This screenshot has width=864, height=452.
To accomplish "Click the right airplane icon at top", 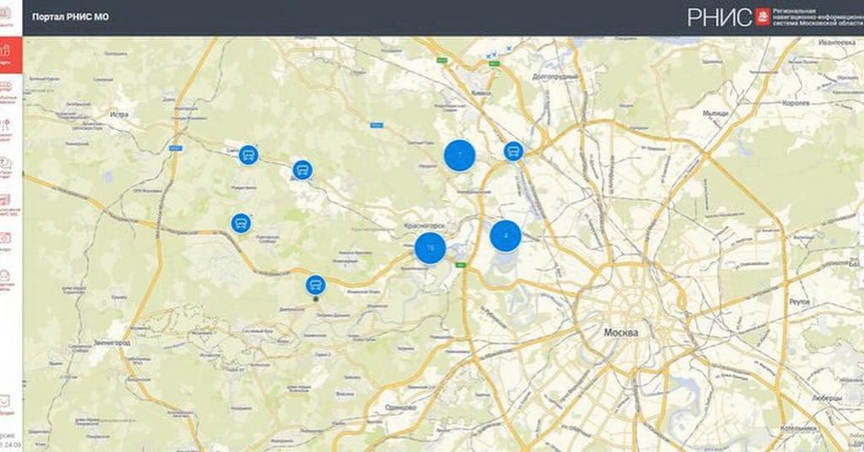I will (509, 48).
